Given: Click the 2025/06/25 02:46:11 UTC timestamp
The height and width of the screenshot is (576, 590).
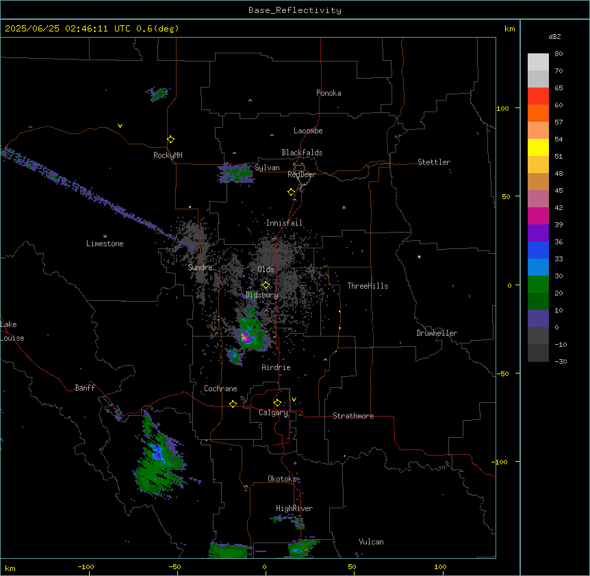Looking at the screenshot, I should coord(68,29).
